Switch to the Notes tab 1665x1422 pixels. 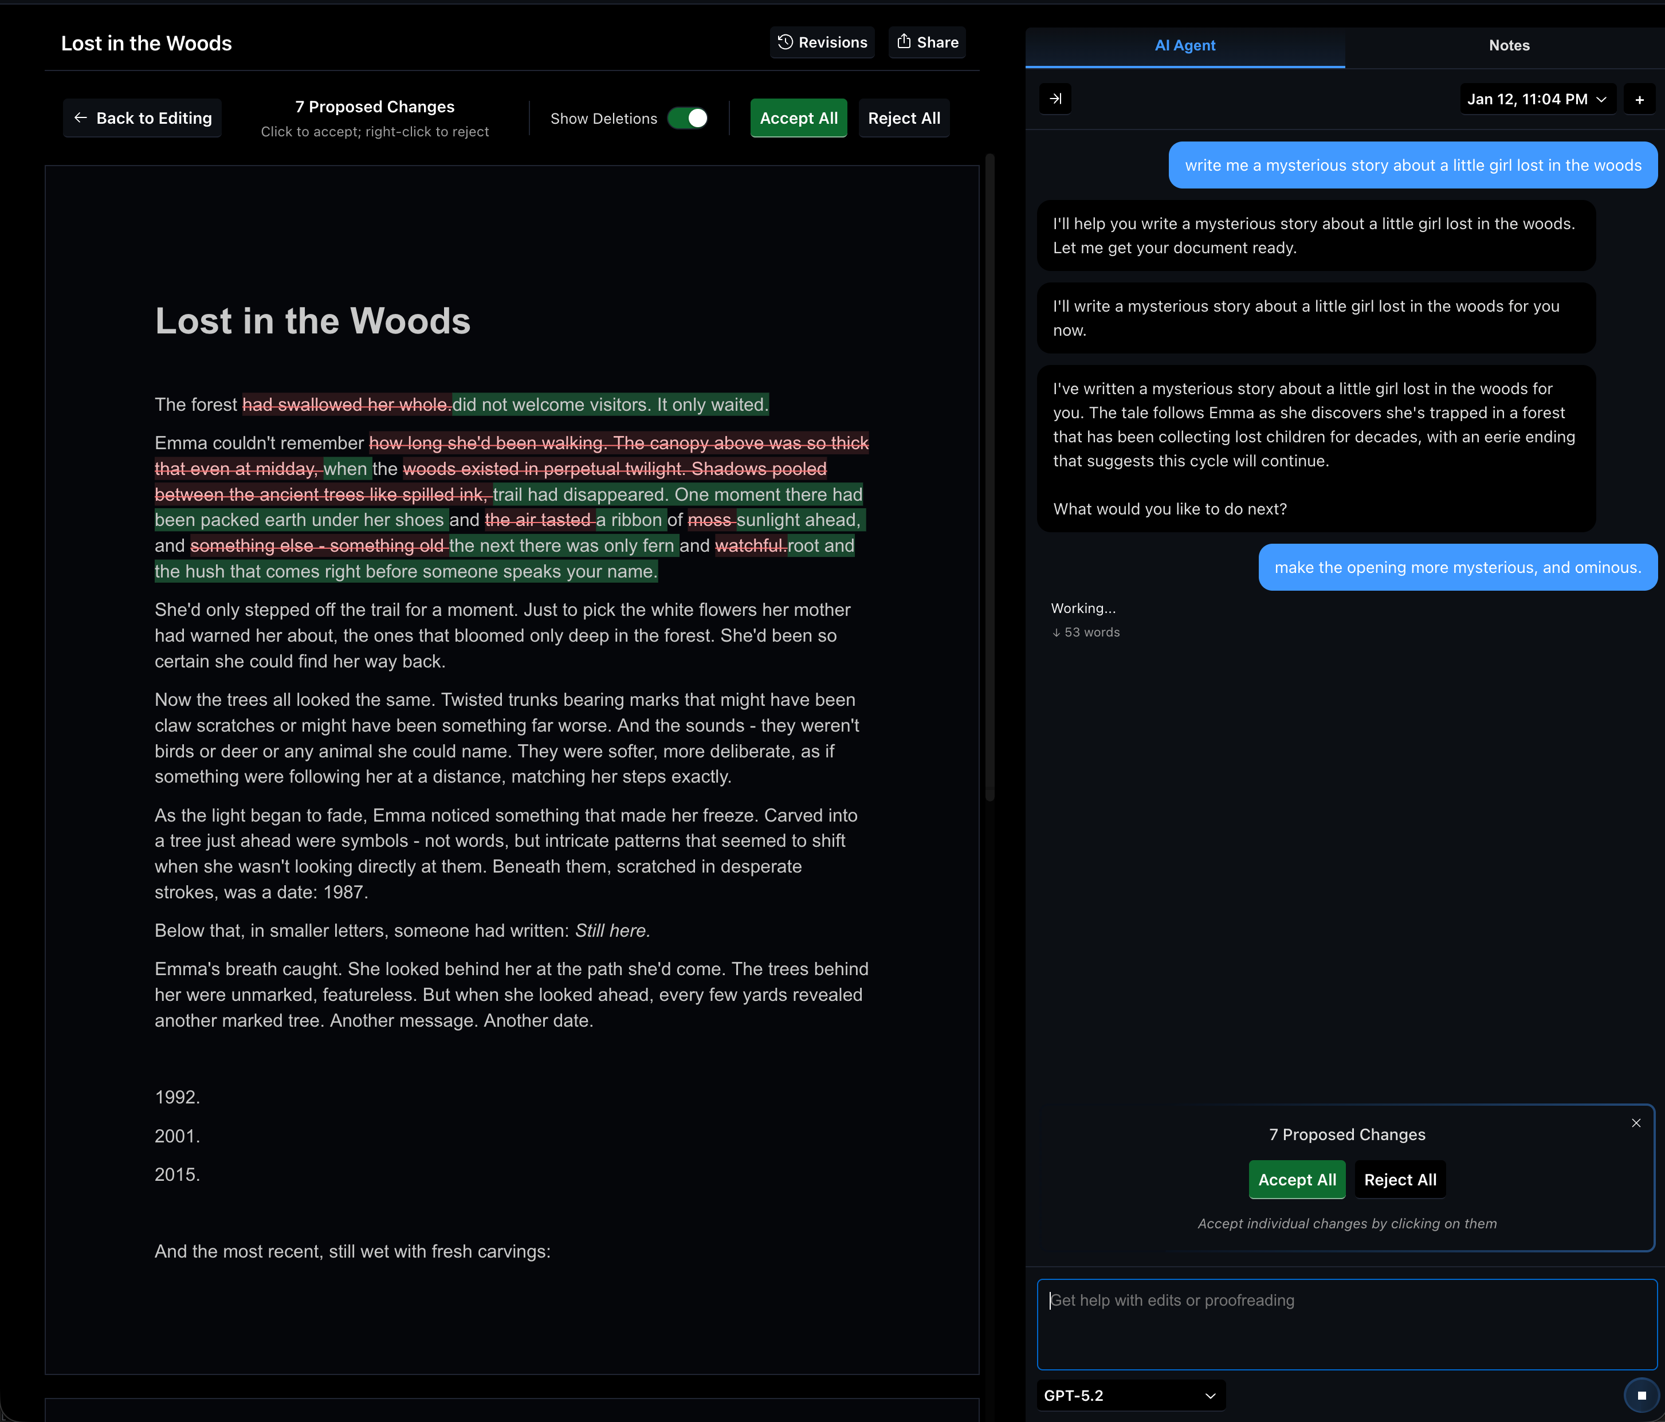pyautogui.click(x=1509, y=46)
